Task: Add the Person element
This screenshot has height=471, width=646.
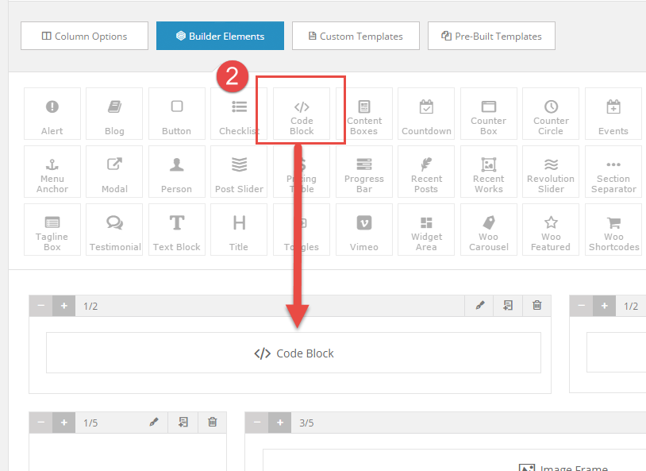Action: [176, 172]
